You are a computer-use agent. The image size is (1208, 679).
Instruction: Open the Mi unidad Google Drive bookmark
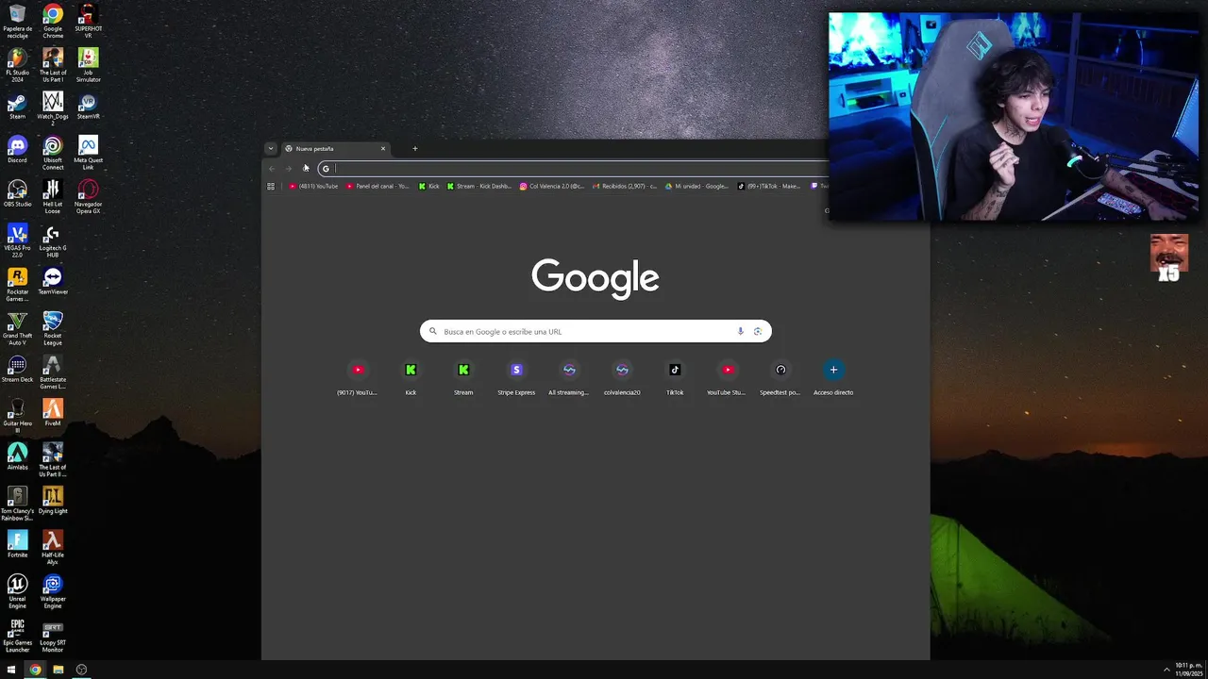click(x=696, y=186)
